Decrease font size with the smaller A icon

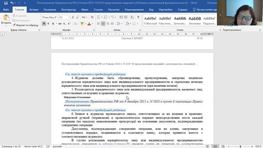click(78, 17)
